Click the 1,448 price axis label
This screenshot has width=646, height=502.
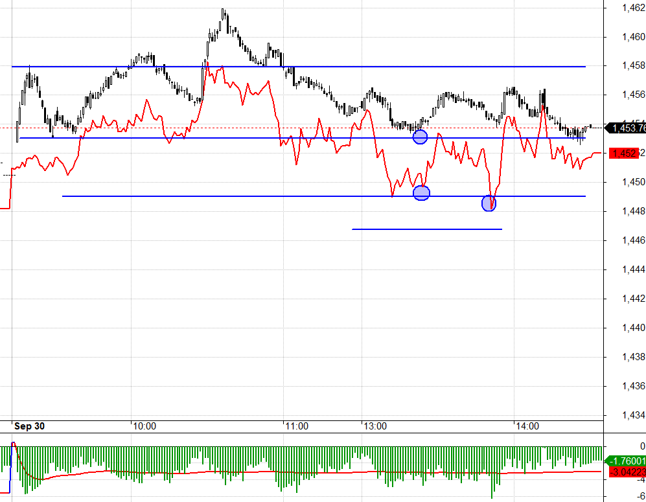pos(634,211)
